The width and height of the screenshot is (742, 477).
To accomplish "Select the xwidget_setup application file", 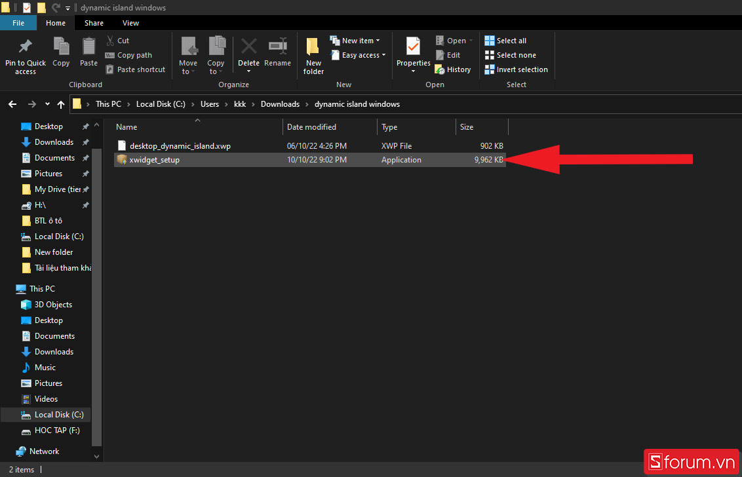I will [155, 160].
